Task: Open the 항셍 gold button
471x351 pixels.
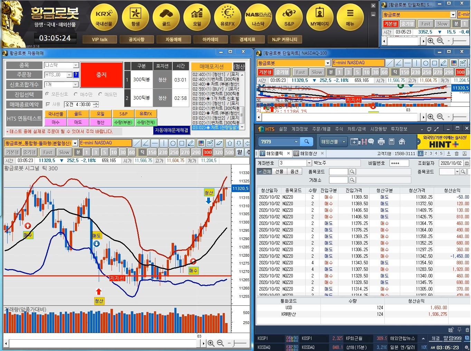Action: point(135,17)
